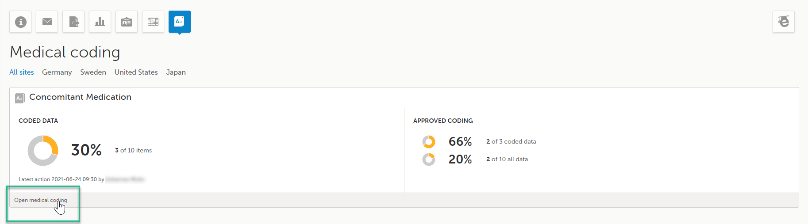Click the "3 of 10 items" text

click(133, 150)
